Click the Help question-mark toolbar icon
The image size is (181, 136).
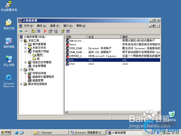[x=63, y=31]
